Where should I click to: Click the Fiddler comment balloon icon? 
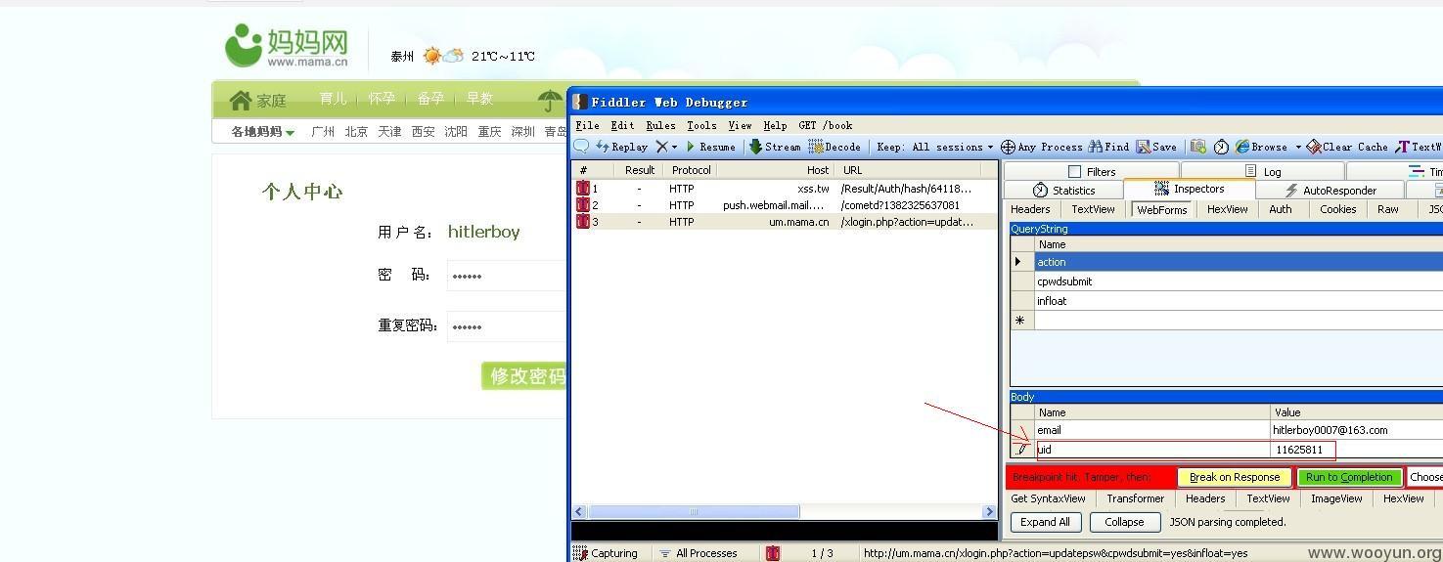coord(581,147)
